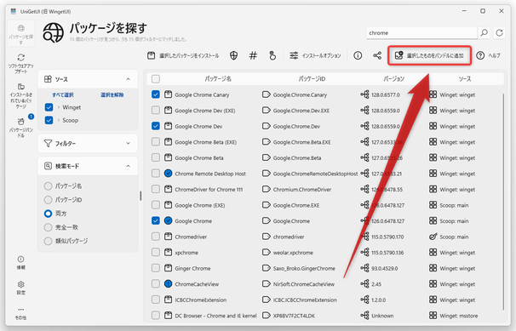516x331 pixels.
Task: Check the Google Chrome Beta checkbox
Action: tap(156, 157)
